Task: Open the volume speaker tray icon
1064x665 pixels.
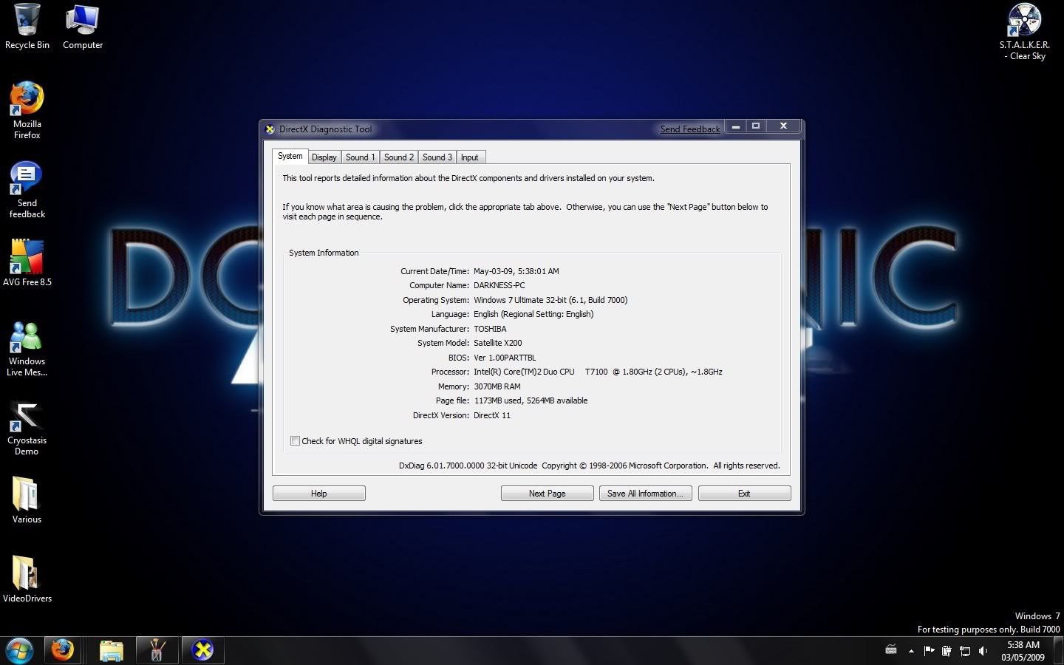Action: point(983,651)
